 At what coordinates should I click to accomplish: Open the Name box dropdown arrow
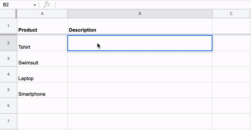(35, 5)
